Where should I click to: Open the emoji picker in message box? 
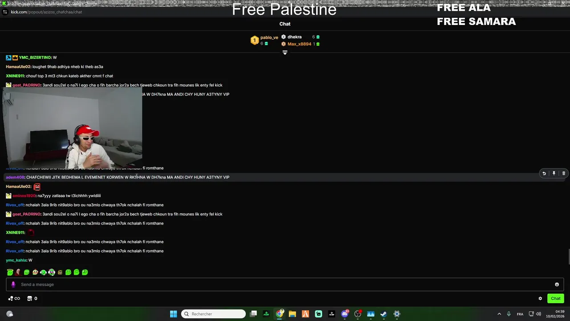(x=557, y=284)
